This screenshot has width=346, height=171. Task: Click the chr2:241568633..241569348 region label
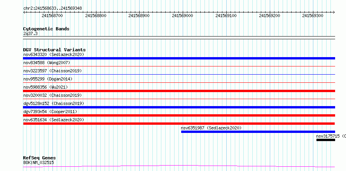tap(52, 8)
